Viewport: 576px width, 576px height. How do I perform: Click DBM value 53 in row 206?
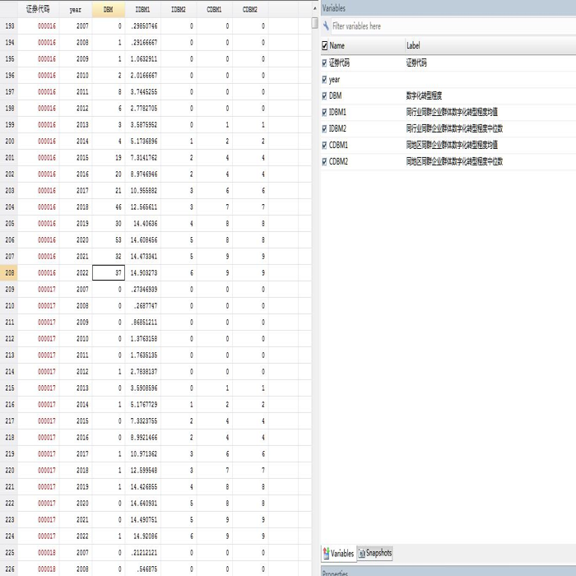tap(109, 240)
